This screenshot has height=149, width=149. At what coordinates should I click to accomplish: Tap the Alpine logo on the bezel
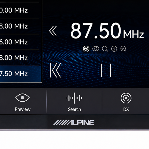(73, 122)
